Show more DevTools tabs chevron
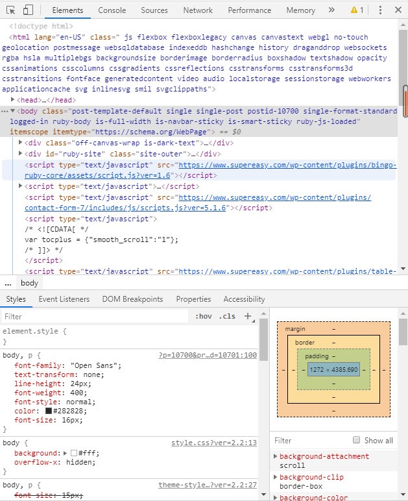 point(331,10)
